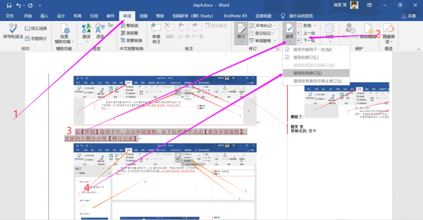
Task: Click the highlighted paragraph starting 在【审阅】选项卡中
Action: [x=156, y=135]
